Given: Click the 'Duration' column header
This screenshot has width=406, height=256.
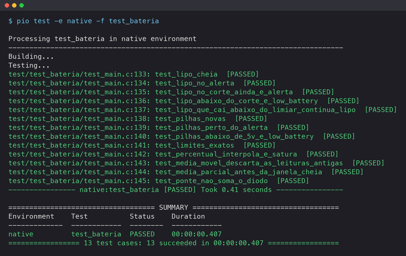Looking at the screenshot, I should click(188, 216).
